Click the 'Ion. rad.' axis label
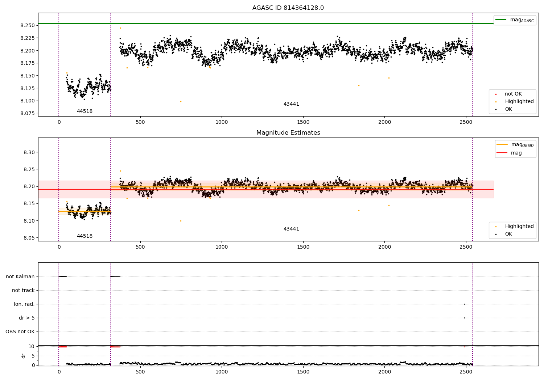This screenshot has height=380, width=544. (x=24, y=304)
